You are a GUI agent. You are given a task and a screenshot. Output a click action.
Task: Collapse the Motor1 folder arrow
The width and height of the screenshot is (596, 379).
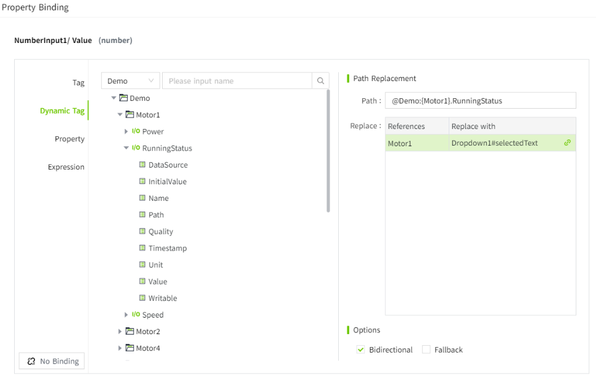coord(120,115)
